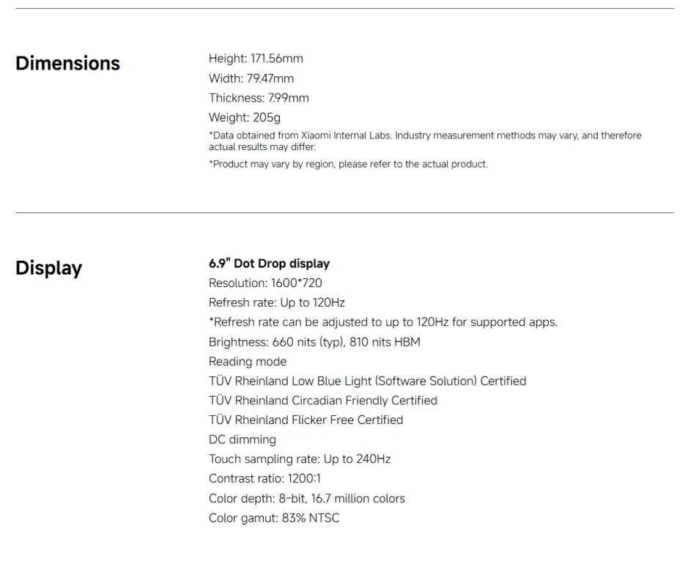Click the Refresh rate: Up to 120Hz line
696x561 pixels.
[276, 302]
